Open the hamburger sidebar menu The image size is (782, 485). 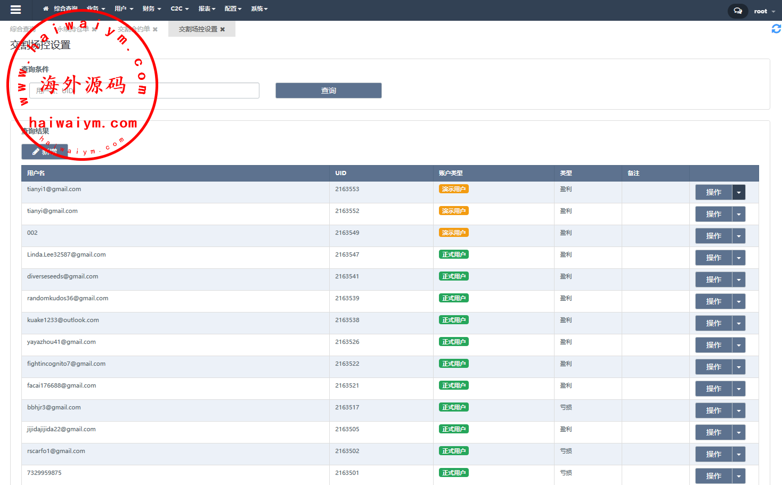tap(15, 10)
